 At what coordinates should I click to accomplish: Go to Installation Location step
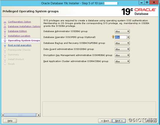point(19,36)
